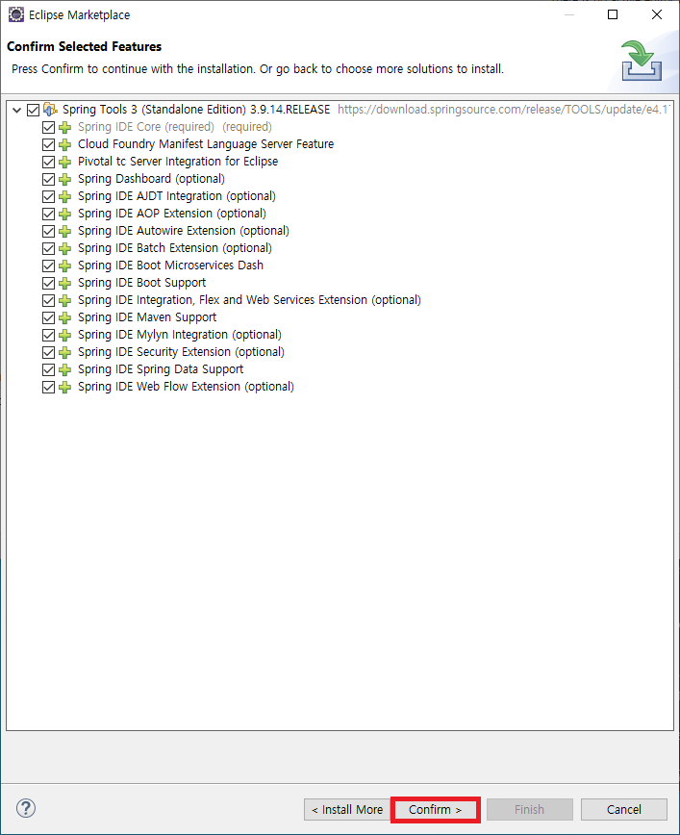Viewport: 680px width, 835px height.
Task: Maximize the Eclipse Marketplace window
Action: coord(613,14)
